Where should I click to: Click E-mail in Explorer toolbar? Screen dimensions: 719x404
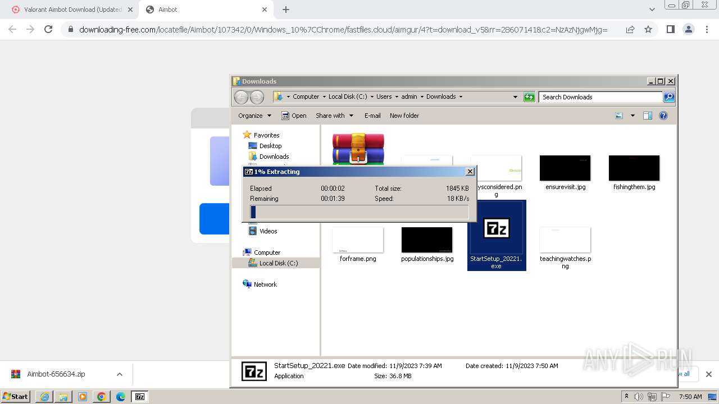point(372,116)
